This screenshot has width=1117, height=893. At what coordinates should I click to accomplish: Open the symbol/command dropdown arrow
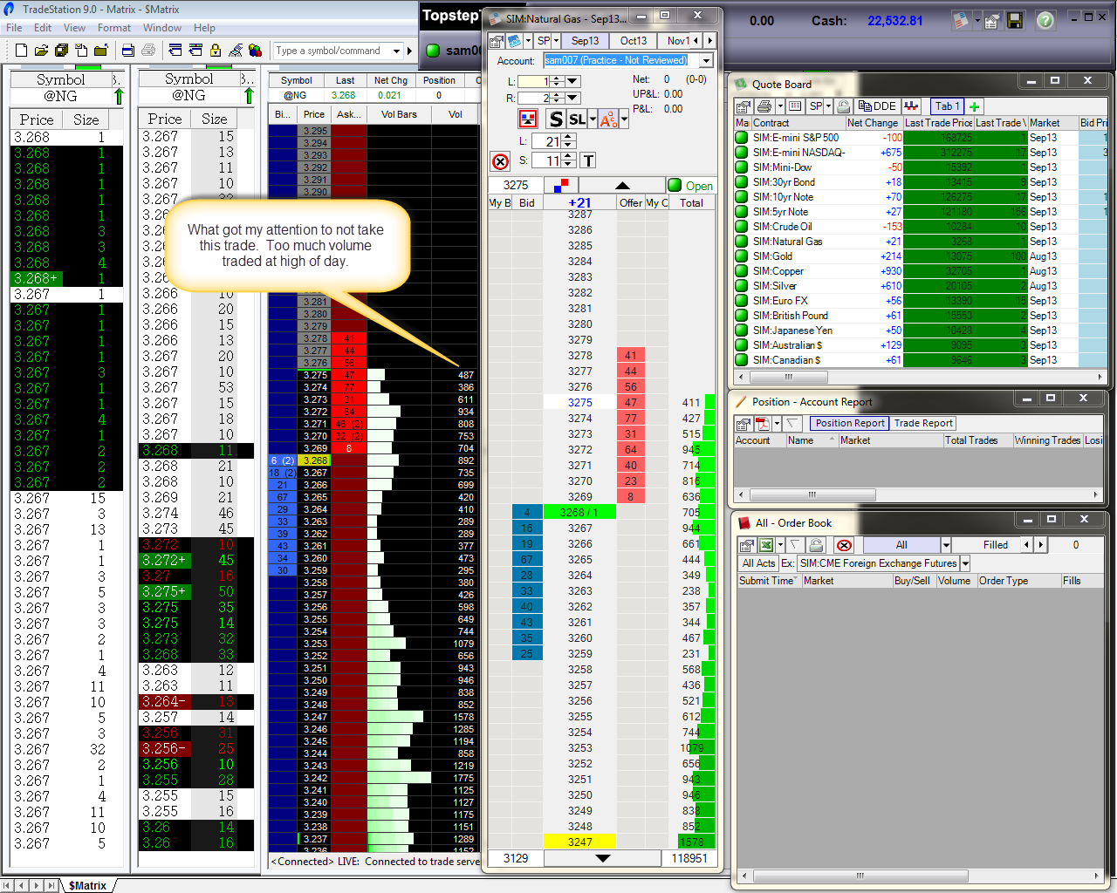[x=396, y=51]
